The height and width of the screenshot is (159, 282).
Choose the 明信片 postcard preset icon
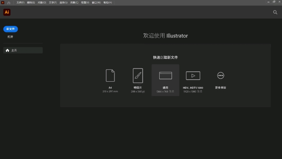pyautogui.click(x=138, y=76)
